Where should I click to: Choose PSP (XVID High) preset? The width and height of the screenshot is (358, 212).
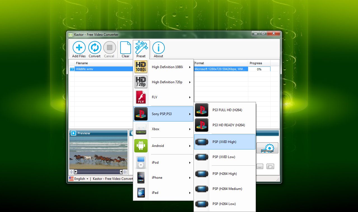click(x=225, y=142)
